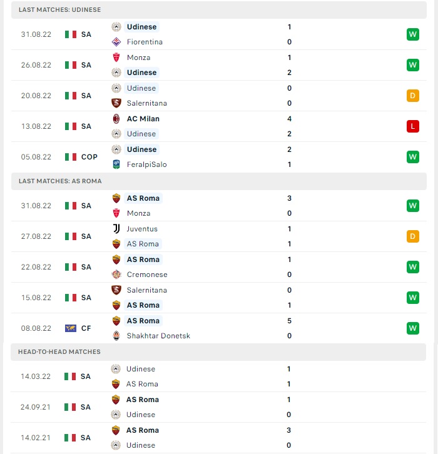Click the Juventus logo icon
This screenshot has width=438, height=454.
116,229
